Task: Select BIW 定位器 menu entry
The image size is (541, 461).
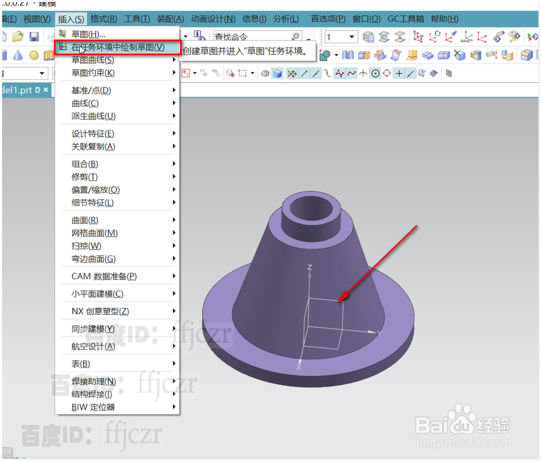Action: [x=117, y=407]
